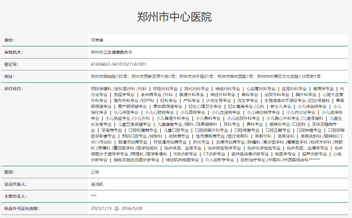Screen dimensions: 352x218
Task: Select the masked *** value
Action: coord(94,196)
